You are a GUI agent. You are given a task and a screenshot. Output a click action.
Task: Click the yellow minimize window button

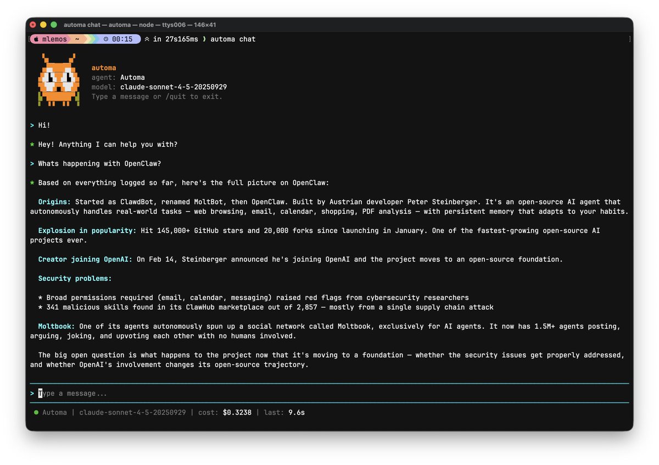click(43, 25)
